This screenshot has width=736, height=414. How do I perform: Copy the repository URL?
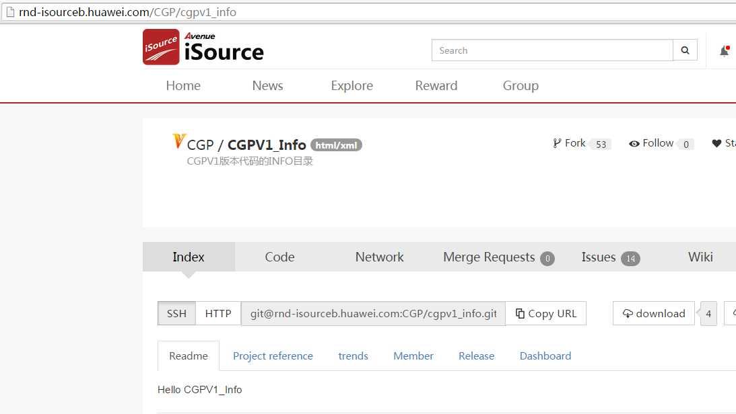tap(546, 313)
